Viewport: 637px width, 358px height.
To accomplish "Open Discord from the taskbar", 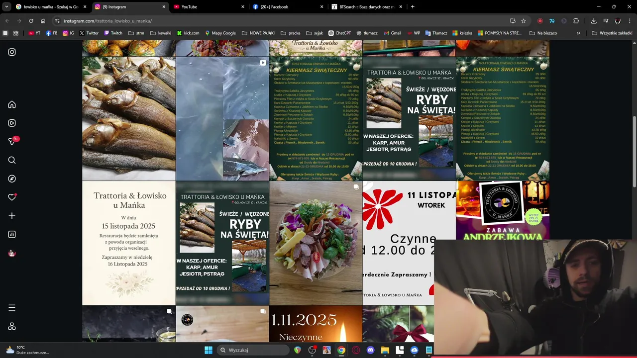I will 370,350.
